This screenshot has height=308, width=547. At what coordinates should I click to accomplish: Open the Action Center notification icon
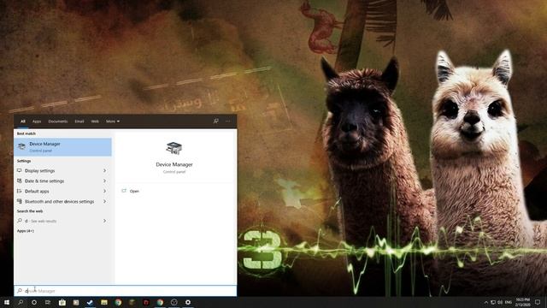tap(538, 302)
